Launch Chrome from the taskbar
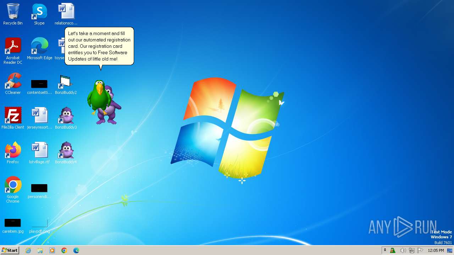 (64, 250)
